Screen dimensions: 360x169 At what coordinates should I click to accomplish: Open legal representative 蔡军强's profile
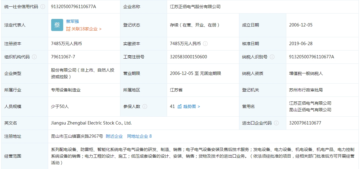(x=73, y=22)
